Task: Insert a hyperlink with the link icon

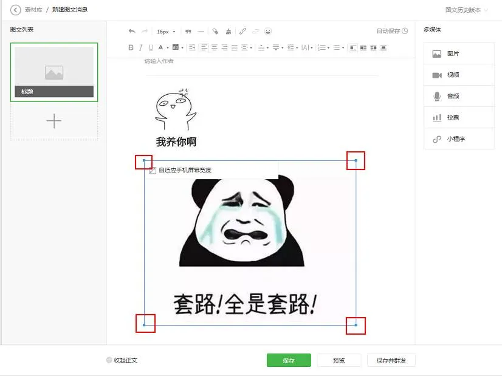Action: click(x=242, y=32)
